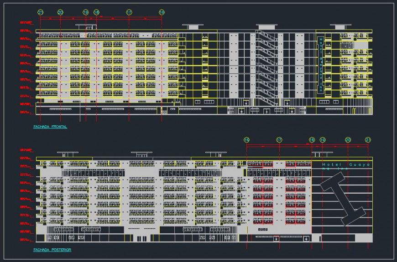Select grid bubble 17 above the rear facade
This screenshot has width=397, height=262.
click(x=279, y=140)
